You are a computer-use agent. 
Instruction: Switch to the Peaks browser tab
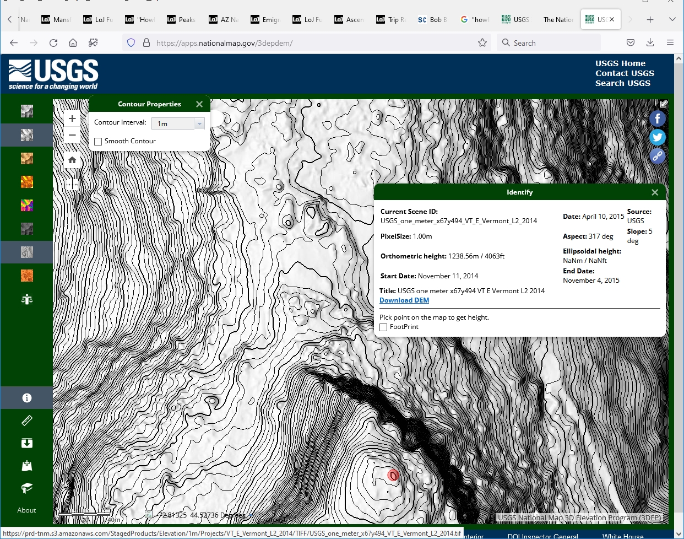click(182, 19)
